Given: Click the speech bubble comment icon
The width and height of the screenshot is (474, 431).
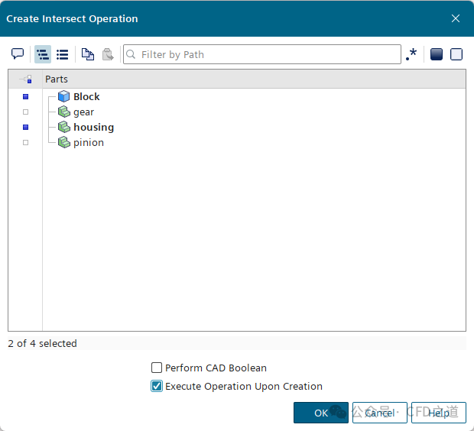Looking at the screenshot, I should (x=18, y=54).
